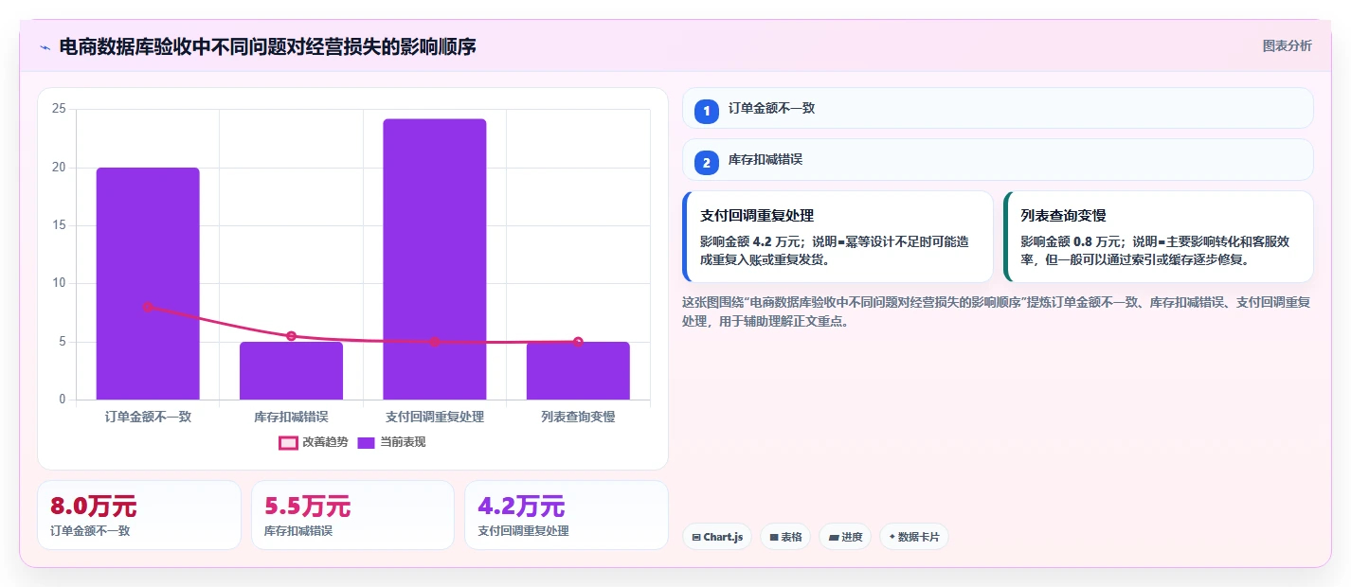Toggle 当前表现 purple legend swatch
1351x587 pixels.
pos(367,442)
